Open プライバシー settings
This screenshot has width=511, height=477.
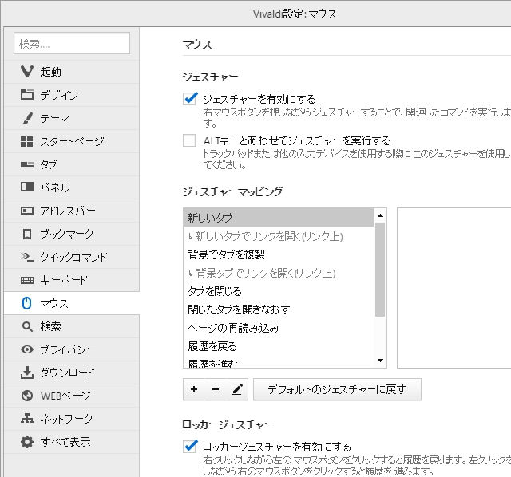tap(72, 349)
